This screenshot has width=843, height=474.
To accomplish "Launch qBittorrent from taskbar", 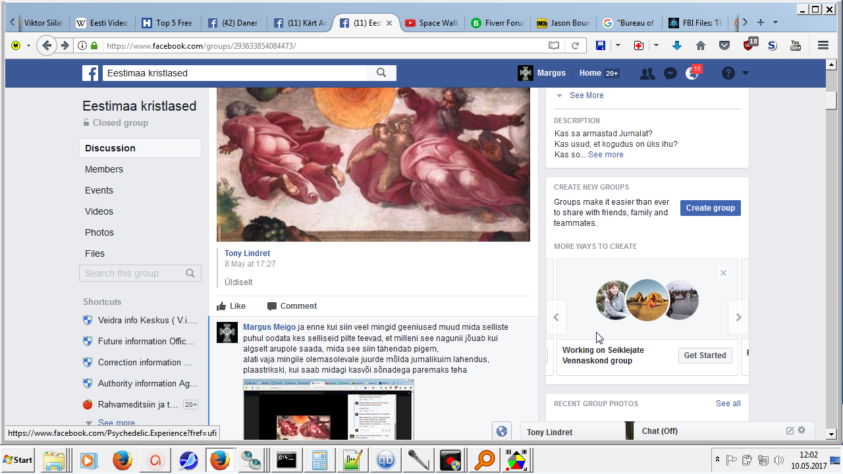I will (x=386, y=460).
